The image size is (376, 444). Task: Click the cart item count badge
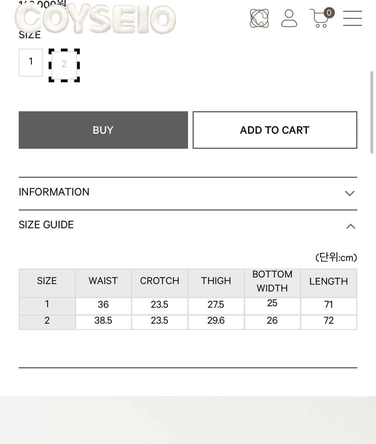(x=329, y=13)
